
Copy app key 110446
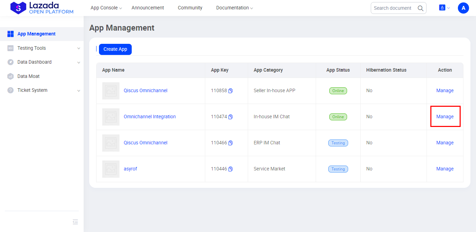coord(230,169)
